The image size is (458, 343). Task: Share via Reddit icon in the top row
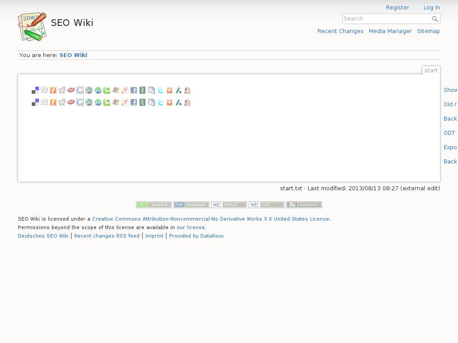[62, 90]
